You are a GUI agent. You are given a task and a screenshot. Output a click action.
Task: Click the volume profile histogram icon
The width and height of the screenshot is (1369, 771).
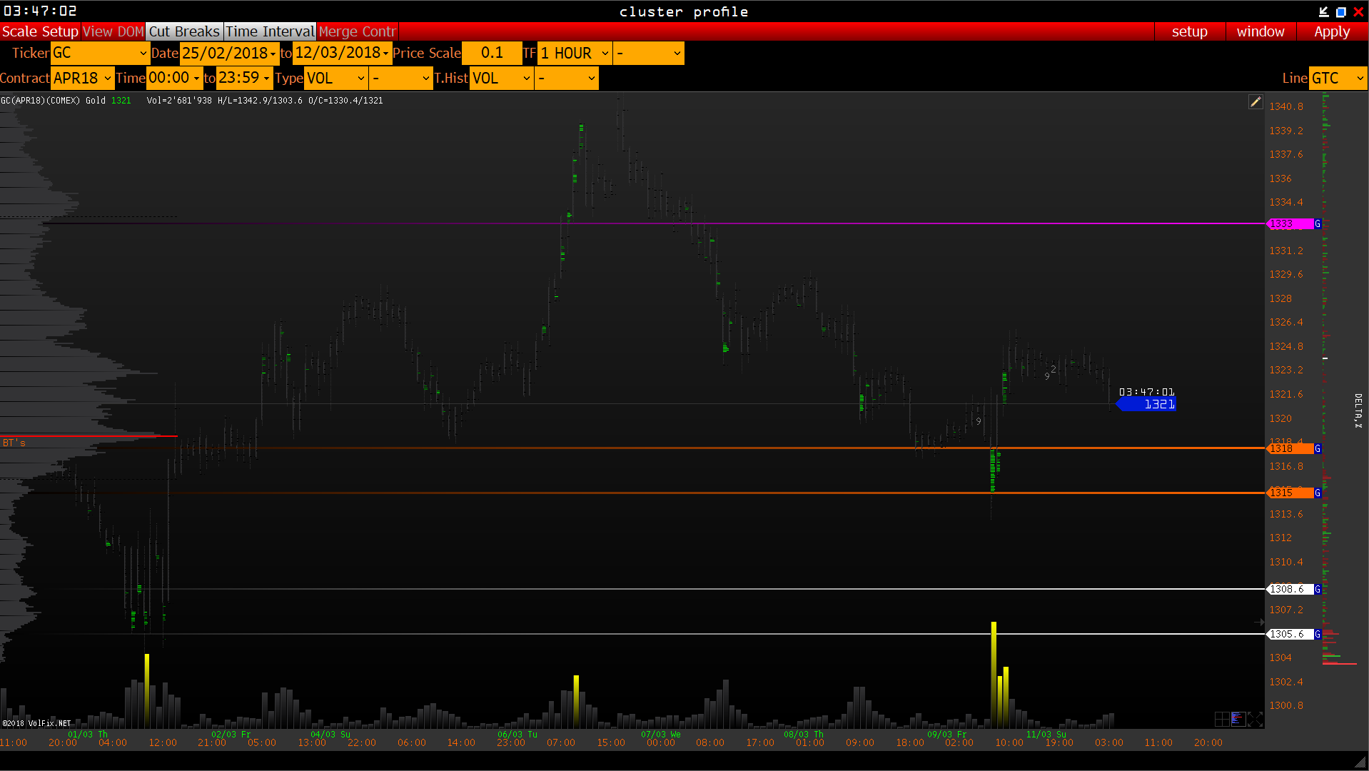click(1238, 719)
